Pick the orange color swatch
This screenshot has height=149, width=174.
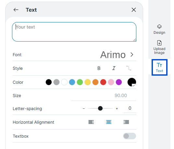[x=95, y=82]
